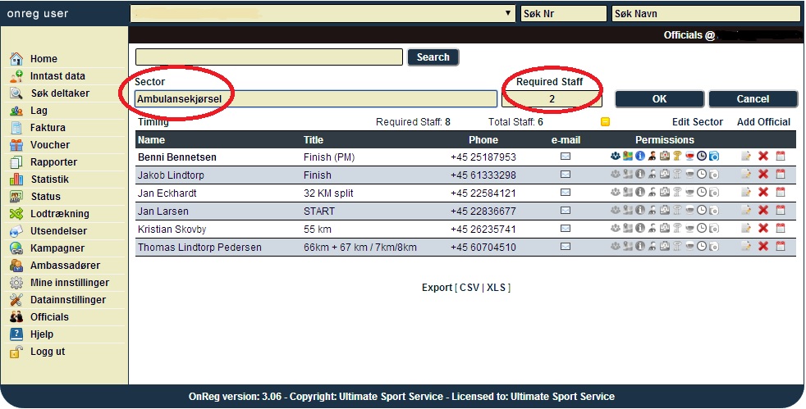Click the Required Staff number field

pos(552,99)
